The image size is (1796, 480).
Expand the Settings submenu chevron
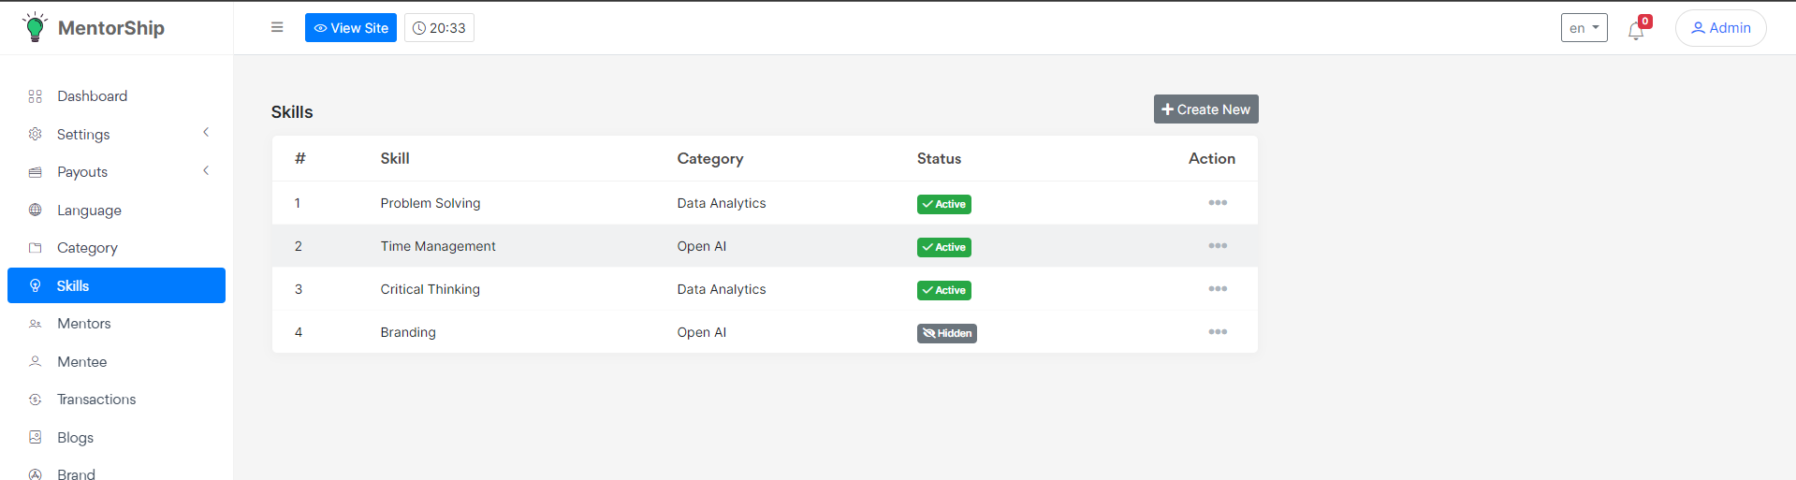tap(206, 133)
